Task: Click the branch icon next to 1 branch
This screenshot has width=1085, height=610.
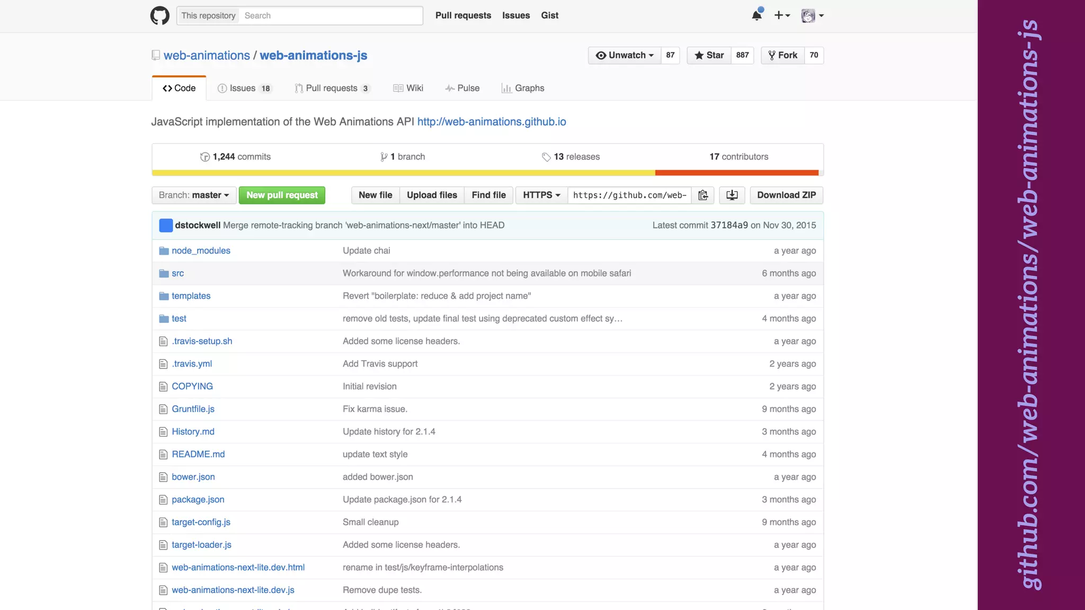Action: click(x=384, y=157)
